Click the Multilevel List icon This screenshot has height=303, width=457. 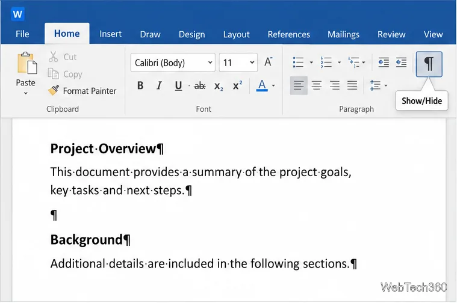coord(353,63)
